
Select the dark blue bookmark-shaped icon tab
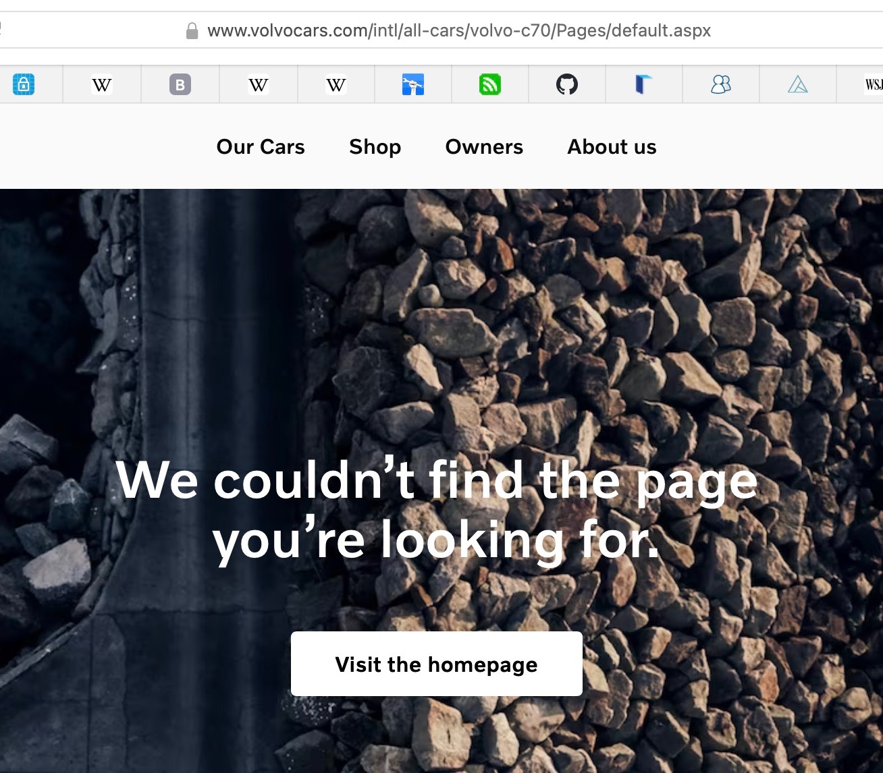pyautogui.click(x=643, y=85)
